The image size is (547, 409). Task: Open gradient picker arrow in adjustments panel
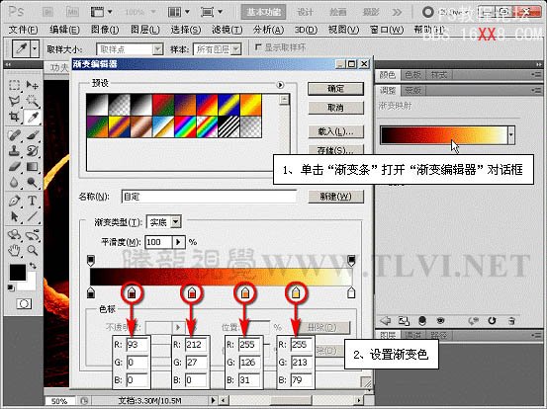(511, 135)
